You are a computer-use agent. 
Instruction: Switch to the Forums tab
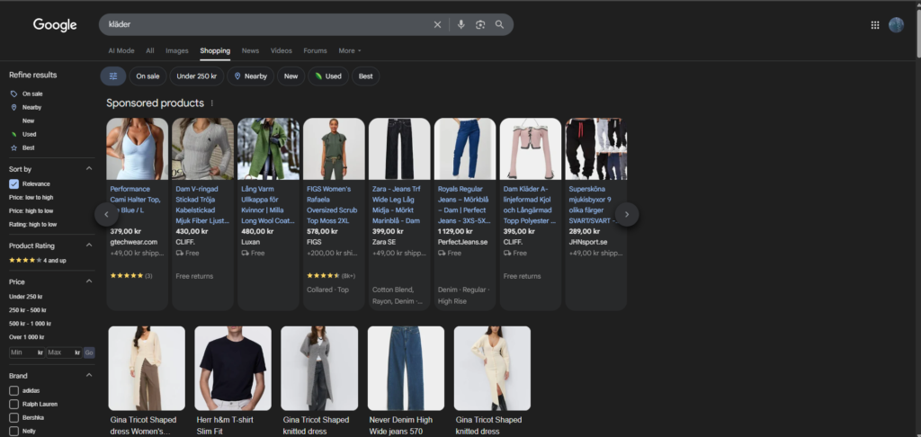[x=315, y=50]
